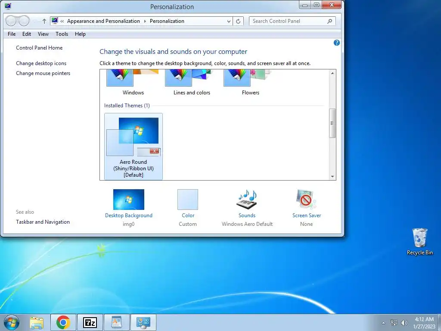
Task: Expand the breadcrumb arrow after Appearance and Personalization
Action: tap(145, 21)
